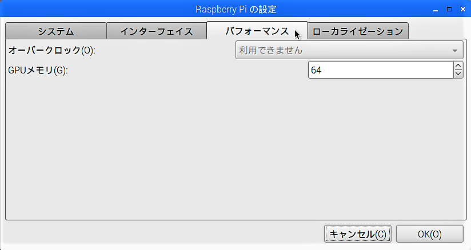The height and width of the screenshot is (250, 471).
Task: Click the GPUメモリ value field
Action: point(381,70)
